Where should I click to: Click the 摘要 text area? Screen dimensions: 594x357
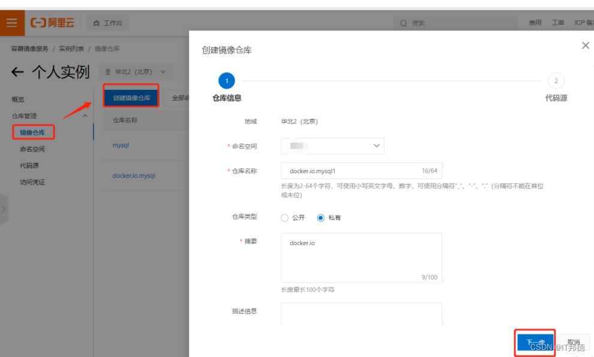361,258
